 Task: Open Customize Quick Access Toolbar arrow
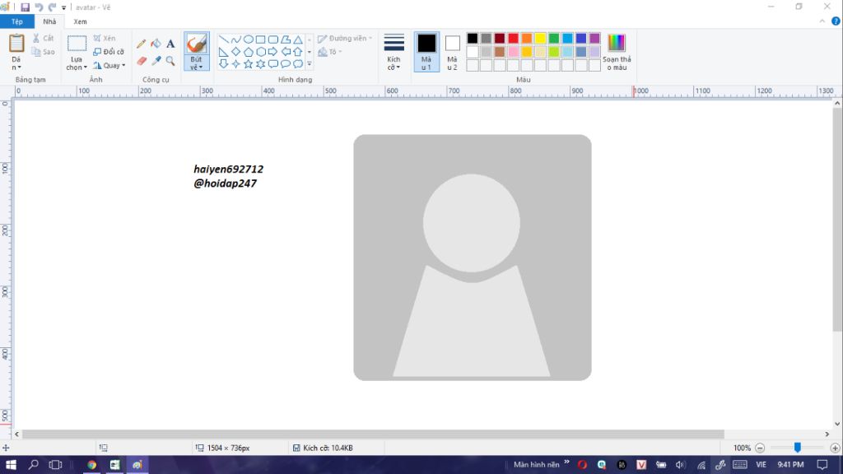(63, 7)
